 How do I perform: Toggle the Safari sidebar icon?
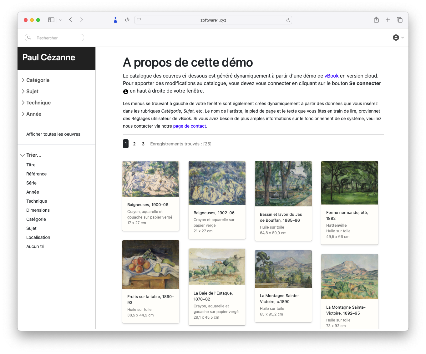51,20
